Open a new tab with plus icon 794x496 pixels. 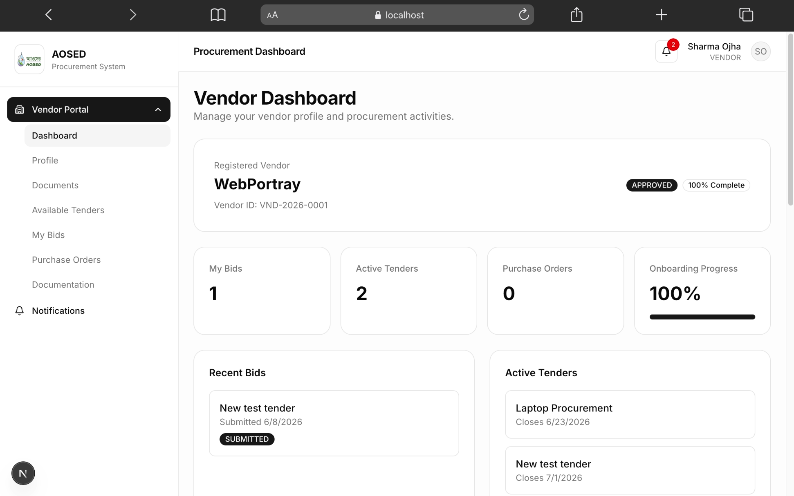tap(661, 15)
